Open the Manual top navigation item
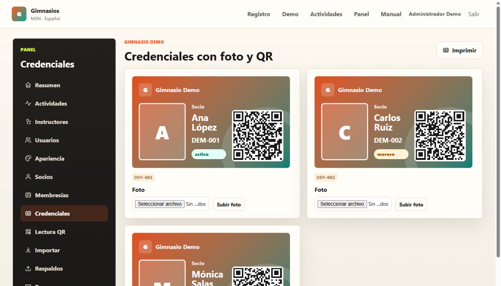The height and width of the screenshot is (286, 501). 391,14
